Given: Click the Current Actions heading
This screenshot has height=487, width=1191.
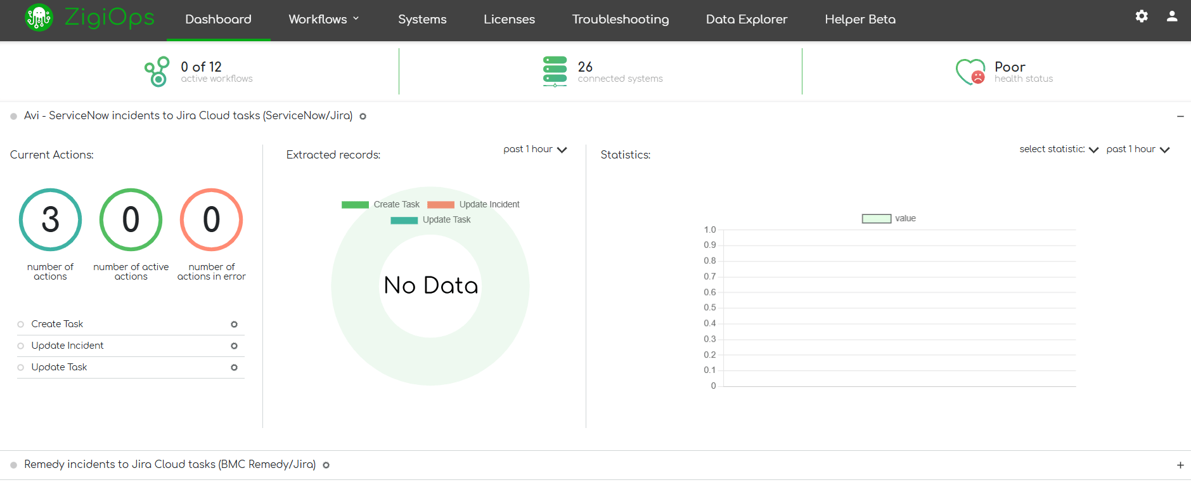Looking at the screenshot, I should coord(52,155).
